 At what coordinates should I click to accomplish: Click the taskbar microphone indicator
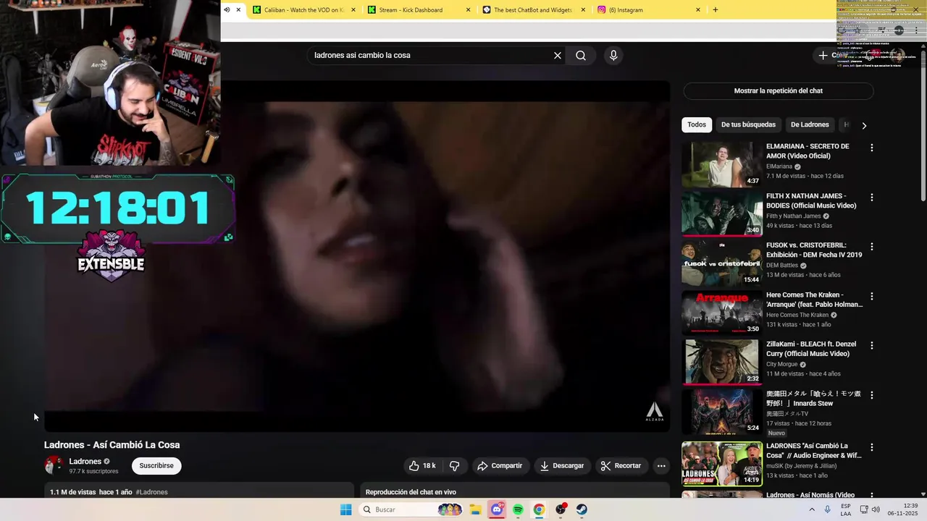click(x=828, y=509)
